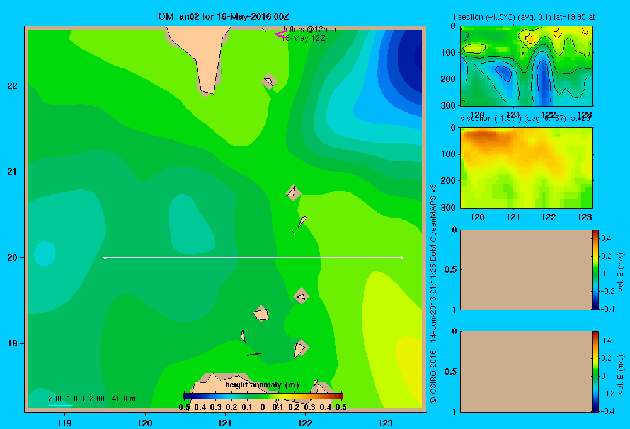Click latitude label 22 on the map axis
Screen dimensions: 630x429
pyautogui.click(x=12, y=86)
